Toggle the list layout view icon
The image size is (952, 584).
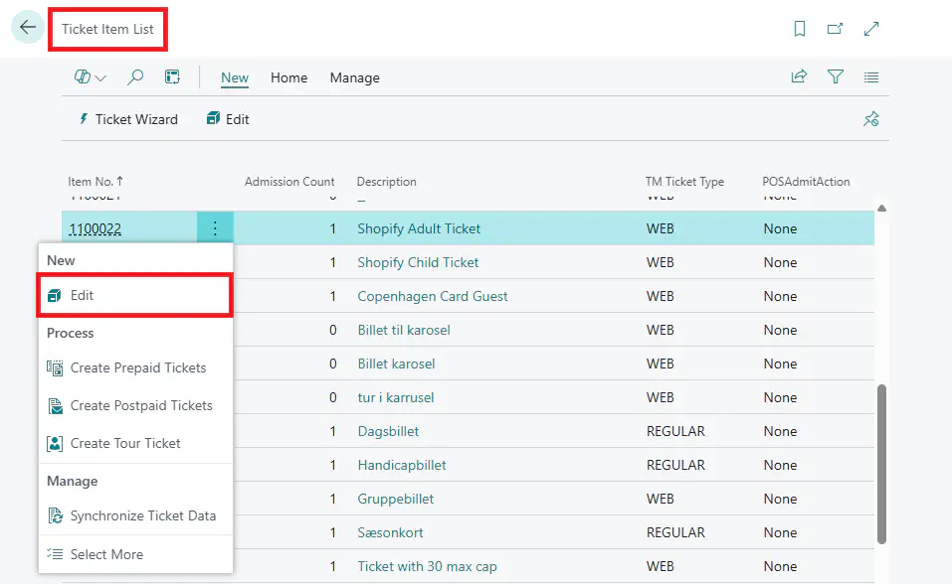tap(871, 77)
